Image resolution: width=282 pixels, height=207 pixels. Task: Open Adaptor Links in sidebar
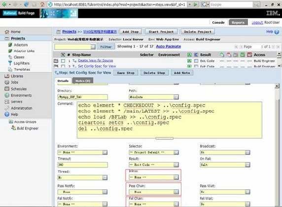coord(24,51)
